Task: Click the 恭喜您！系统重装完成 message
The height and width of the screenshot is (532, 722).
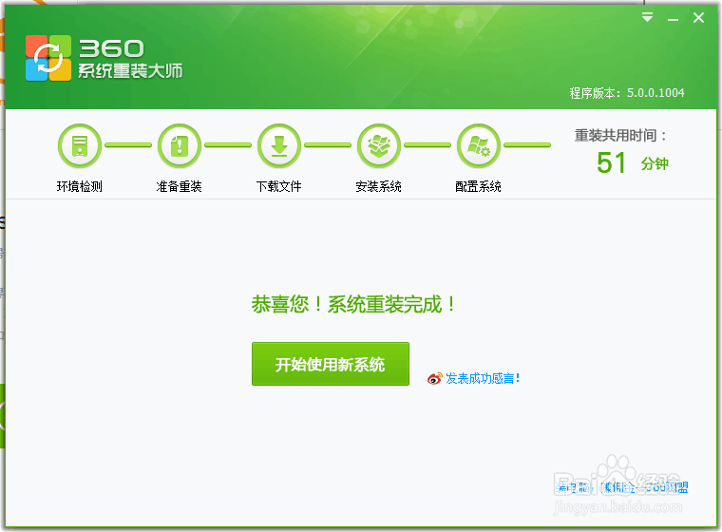Action: [x=353, y=304]
